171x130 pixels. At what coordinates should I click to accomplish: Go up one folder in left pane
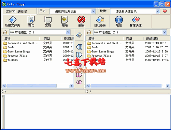coord(5,32)
